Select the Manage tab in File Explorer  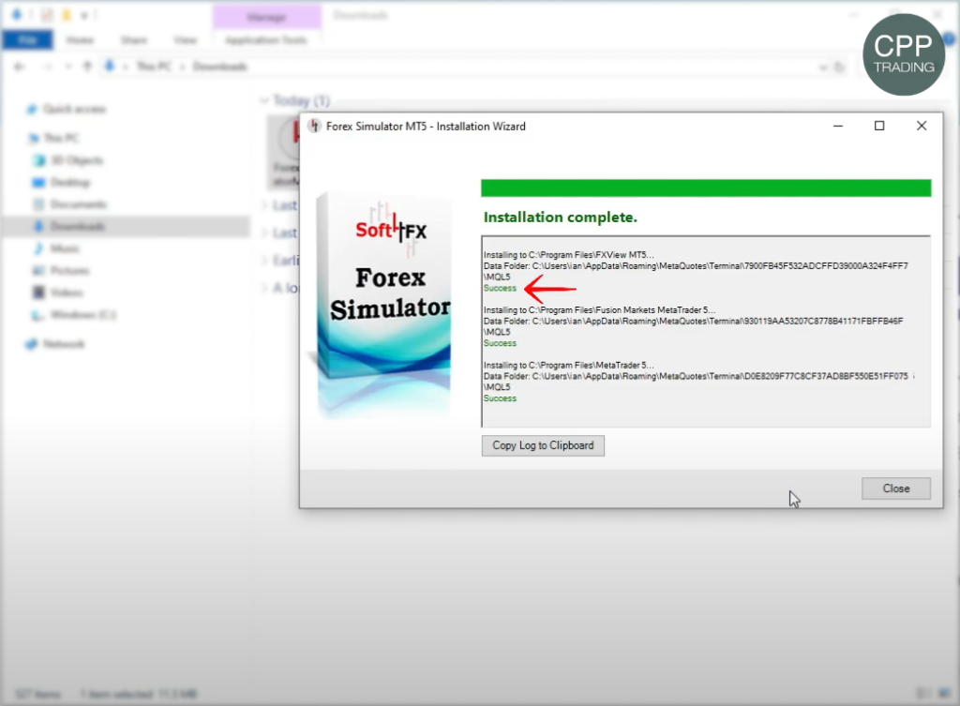tap(266, 17)
